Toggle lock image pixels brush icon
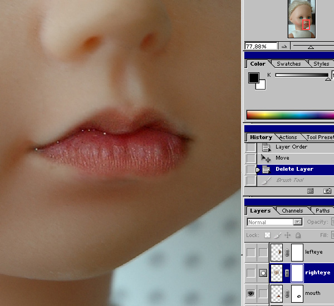The height and width of the screenshot is (306, 334). coord(277,235)
